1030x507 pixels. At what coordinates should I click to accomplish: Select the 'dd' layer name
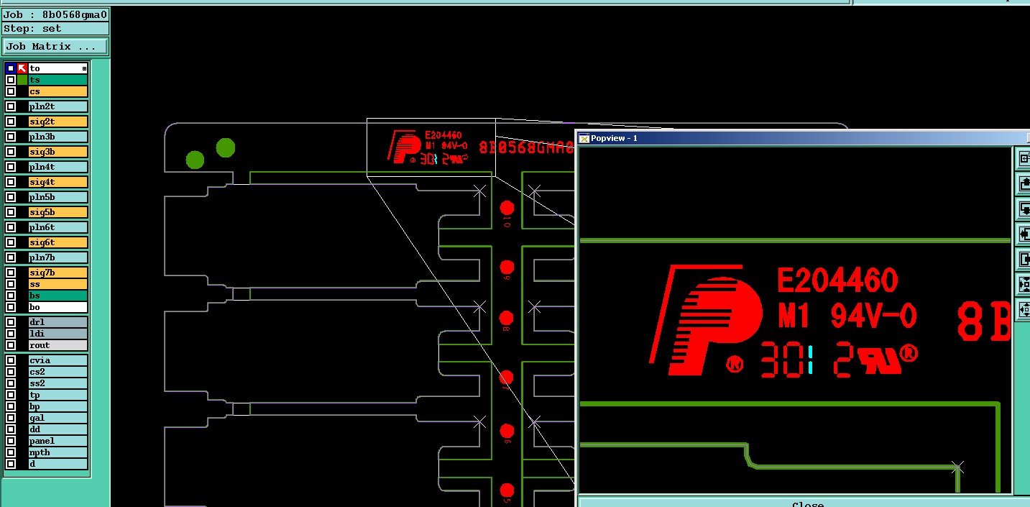pos(58,429)
